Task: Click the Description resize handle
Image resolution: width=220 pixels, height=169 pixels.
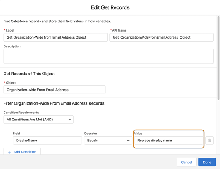Action: tap(212, 63)
